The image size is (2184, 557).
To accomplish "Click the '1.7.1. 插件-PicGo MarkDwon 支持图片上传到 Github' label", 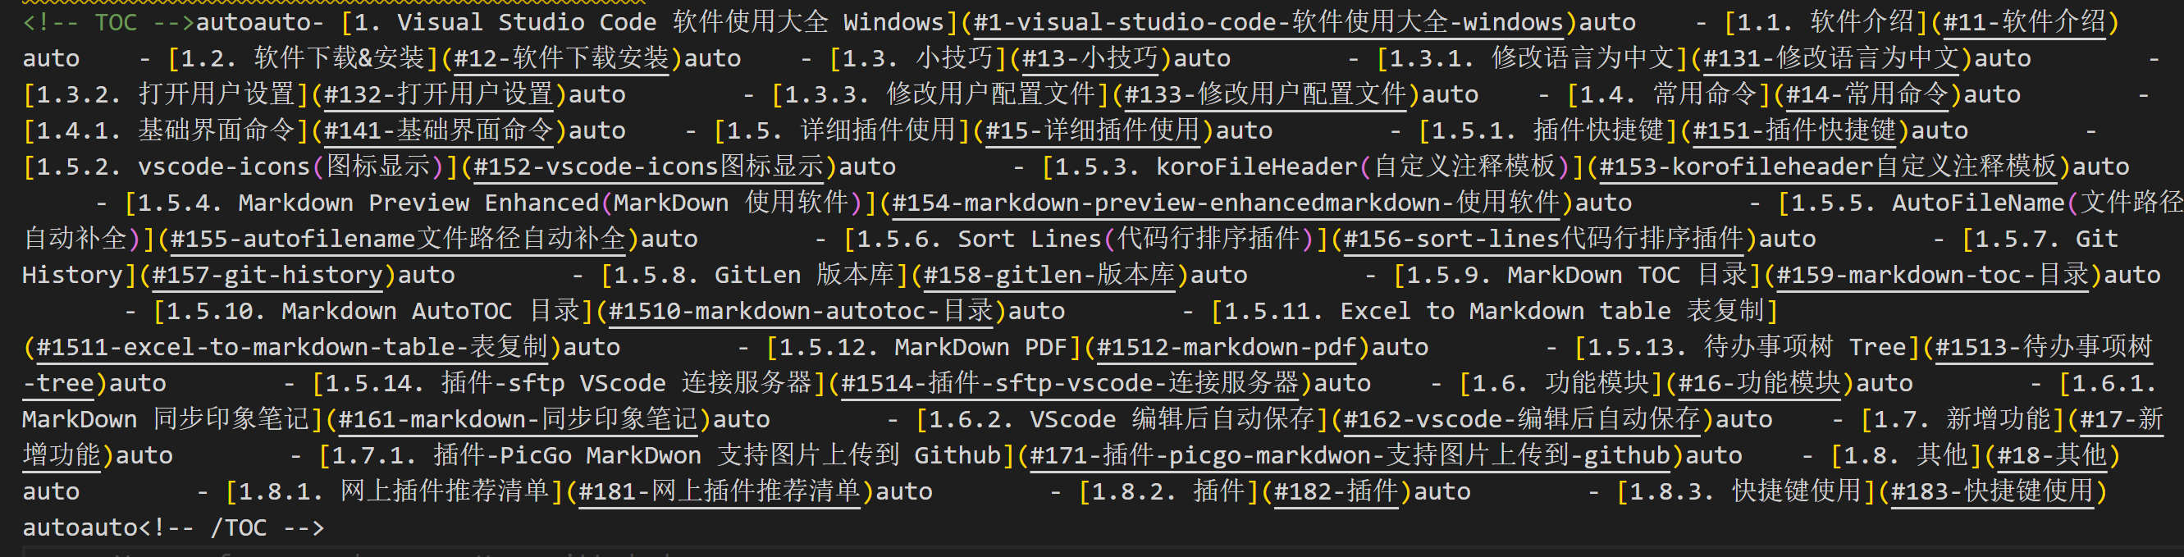I will [x=666, y=455].
